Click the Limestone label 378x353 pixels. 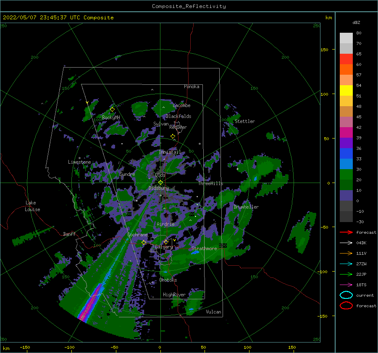coord(79,162)
